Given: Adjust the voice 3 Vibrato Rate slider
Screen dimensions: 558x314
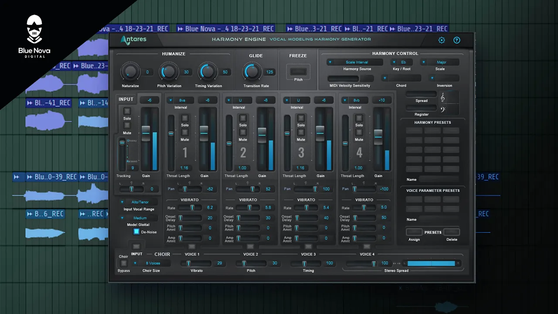Looking at the screenshot, I should click(x=306, y=208).
